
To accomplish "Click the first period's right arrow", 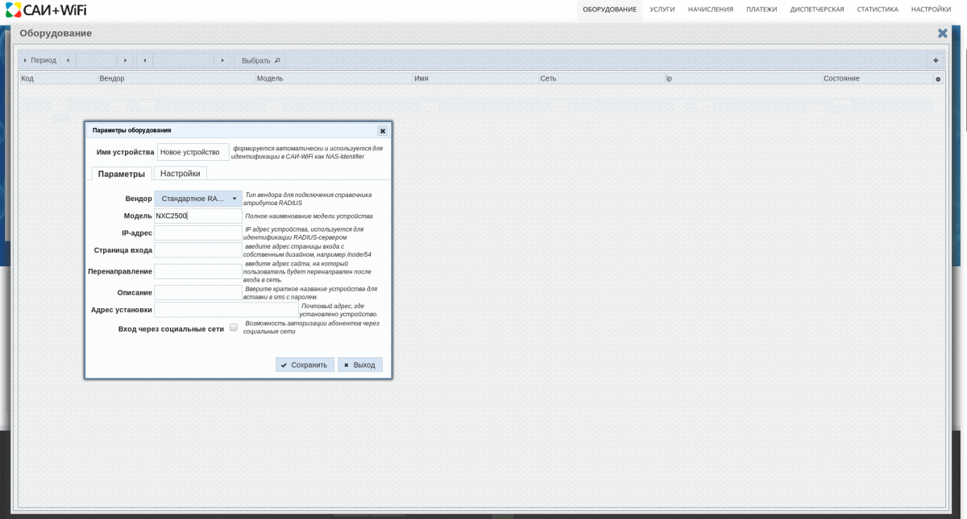I will pos(125,60).
